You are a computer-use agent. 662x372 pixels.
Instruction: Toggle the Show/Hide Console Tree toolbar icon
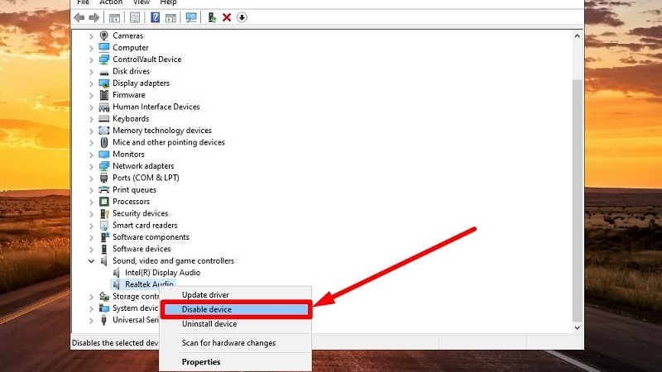(x=114, y=17)
